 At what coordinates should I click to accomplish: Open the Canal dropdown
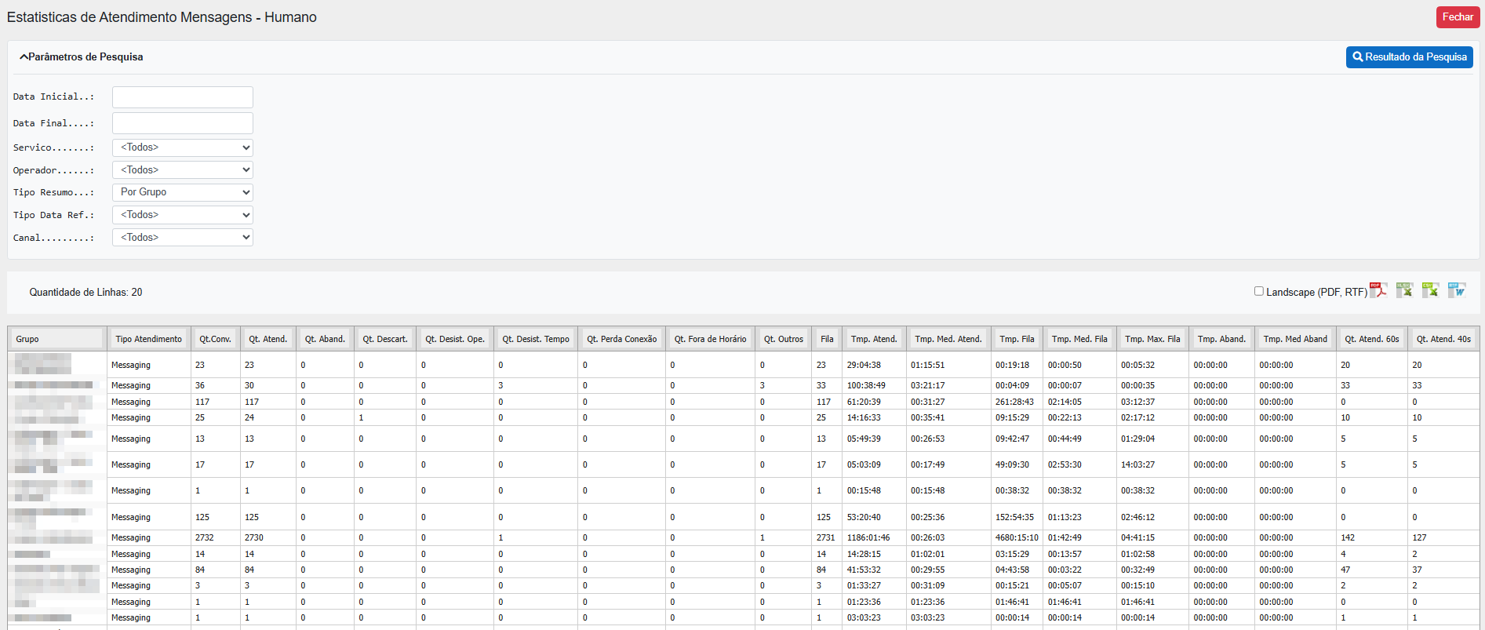pyautogui.click(x=182, y=238)
